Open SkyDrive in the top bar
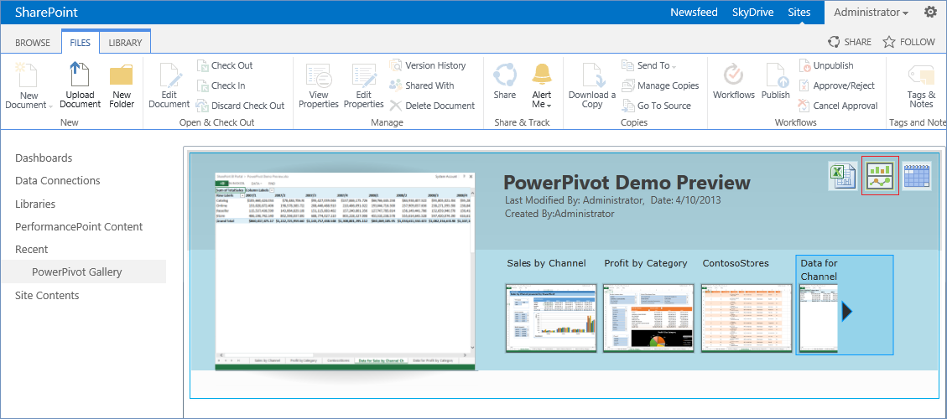 pyautogui.click(x=752, y=12)
